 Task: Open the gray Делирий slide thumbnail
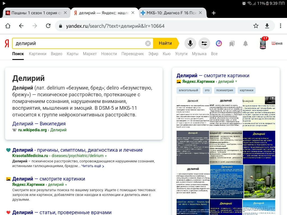coord(193,147)
